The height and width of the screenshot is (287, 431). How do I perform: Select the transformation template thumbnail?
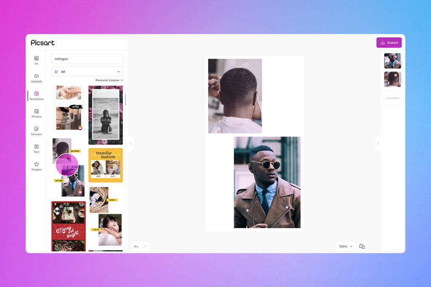click(x=105, y=164)
